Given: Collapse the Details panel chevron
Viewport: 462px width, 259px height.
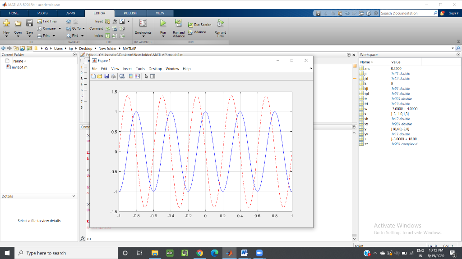Looking at the screenshot, I should [74, 196].
